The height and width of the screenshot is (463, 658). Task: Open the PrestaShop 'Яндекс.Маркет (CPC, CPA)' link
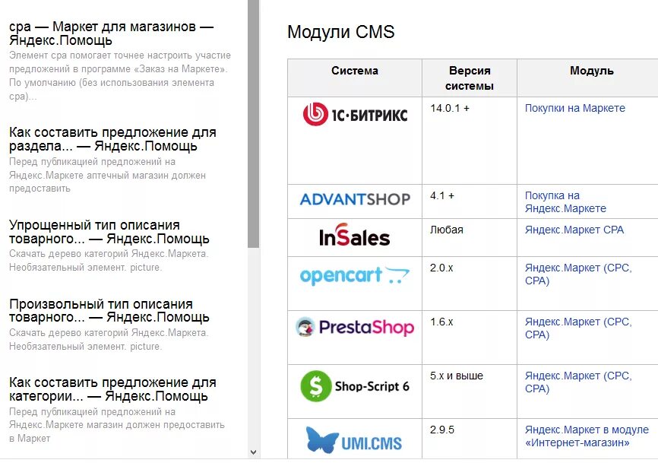(x=578, y=328)
